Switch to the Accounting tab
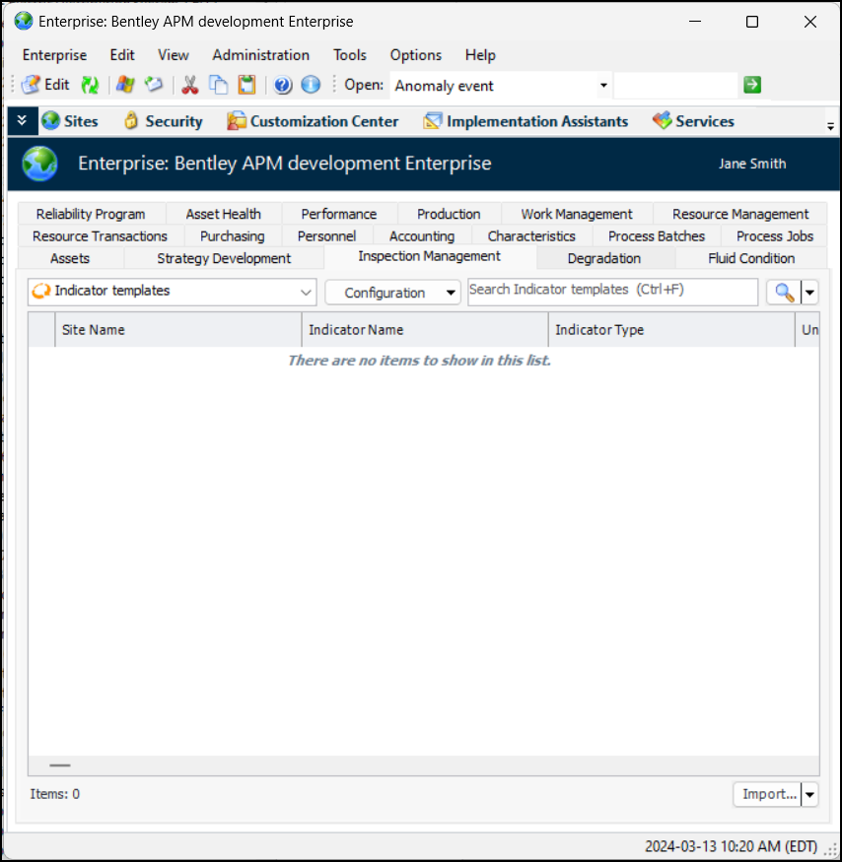Viewport: 842px width, 862px height. click(422, 235)
